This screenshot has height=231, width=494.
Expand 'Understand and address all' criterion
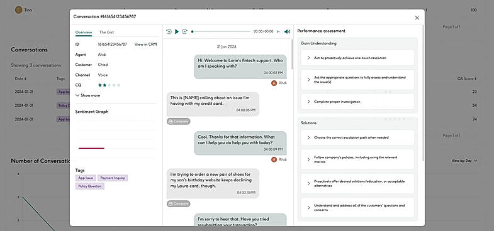coord(357,208)
